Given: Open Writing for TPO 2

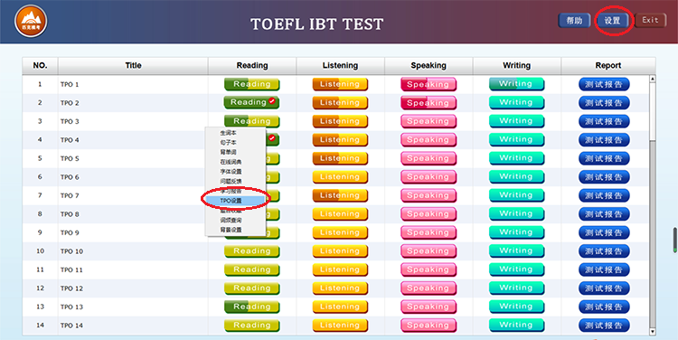Looking at the screenshot, I should [x=516, y=102].
